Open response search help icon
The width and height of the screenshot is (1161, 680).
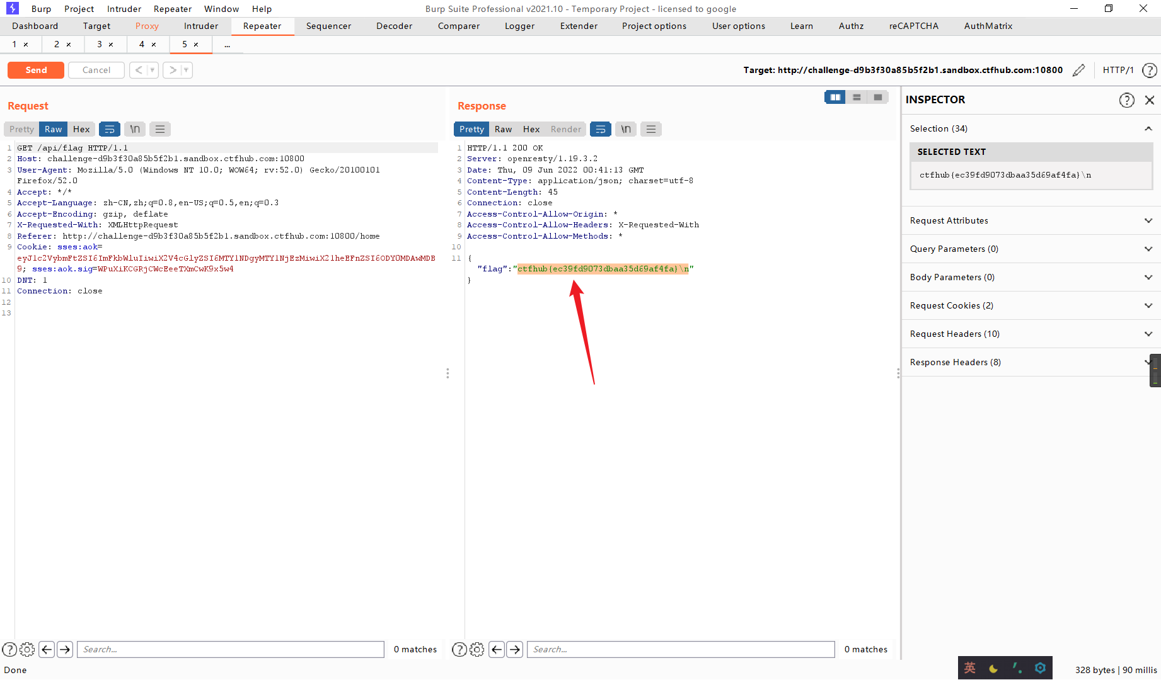pyautogui.click(x=459, y=649)
